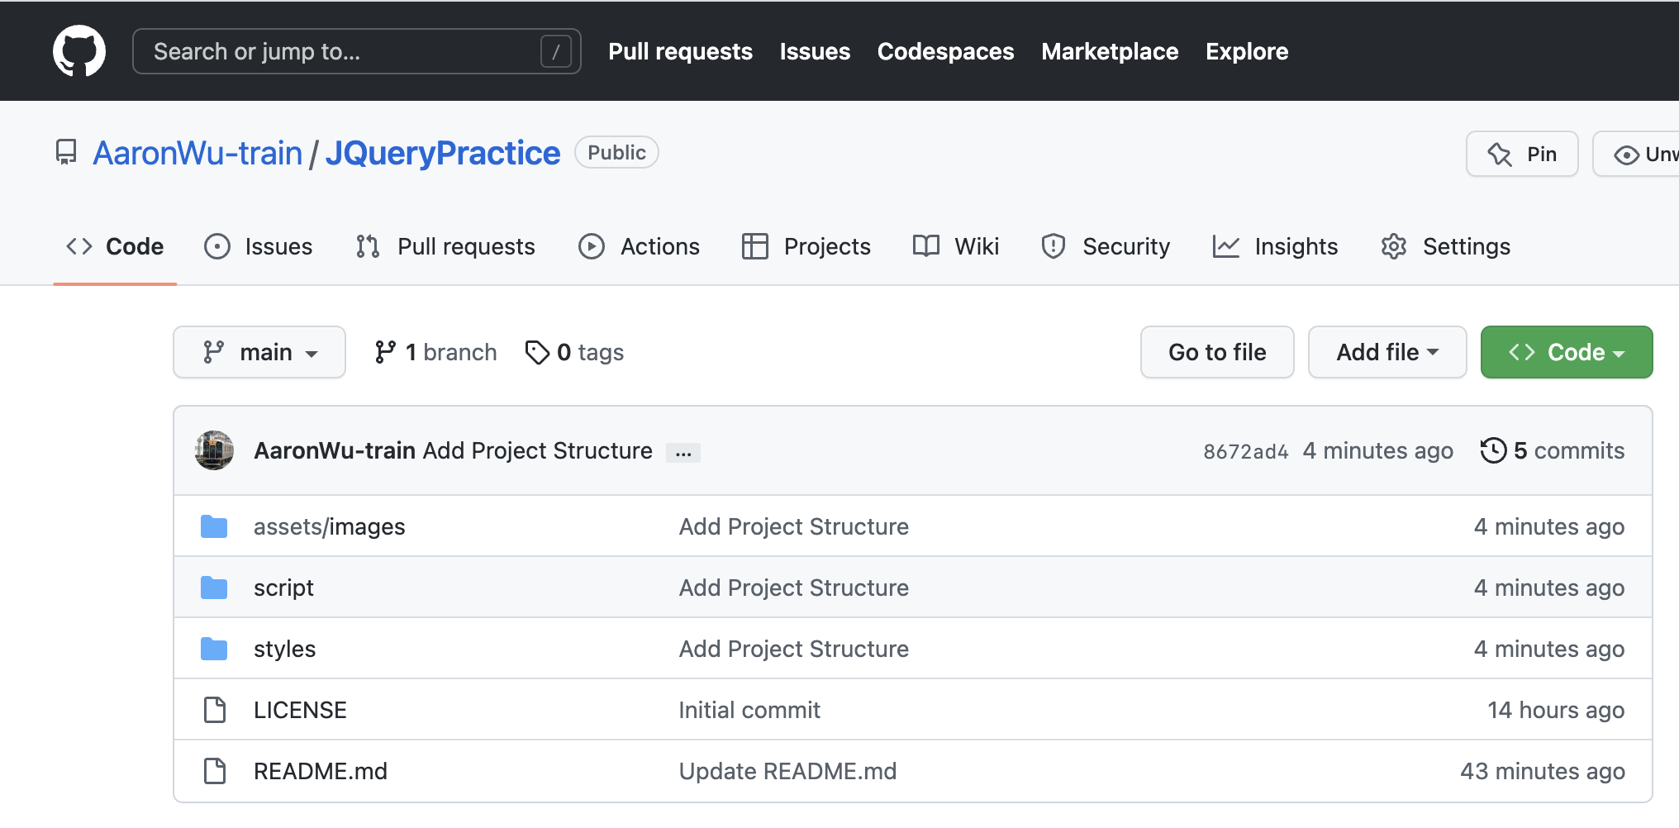
Task: Open the styles folder
Action: (284, 649)
